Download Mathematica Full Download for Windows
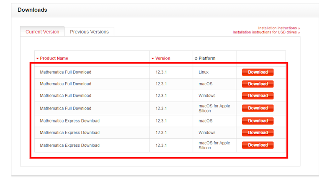This screenshot has width=335, height=191. pos(258,96)
